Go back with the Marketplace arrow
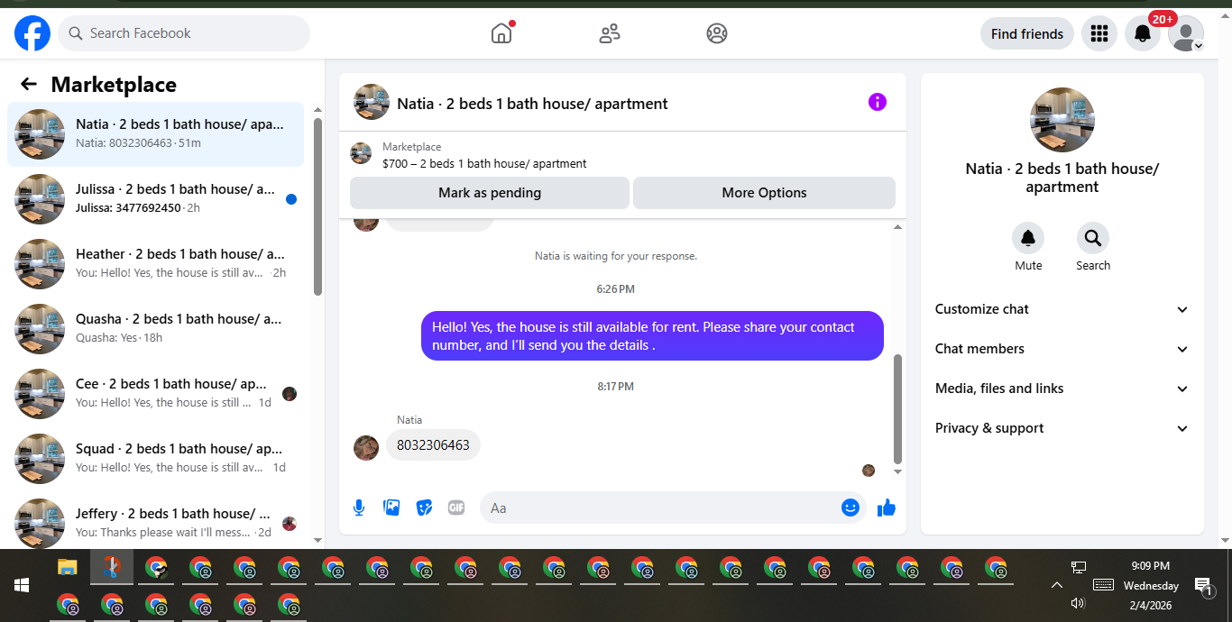 [29, 84]
